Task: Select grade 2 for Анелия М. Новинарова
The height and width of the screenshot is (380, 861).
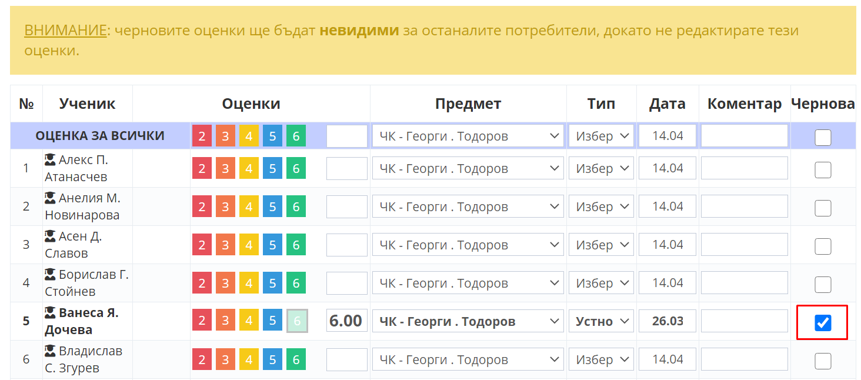Action: click(202, 207)
